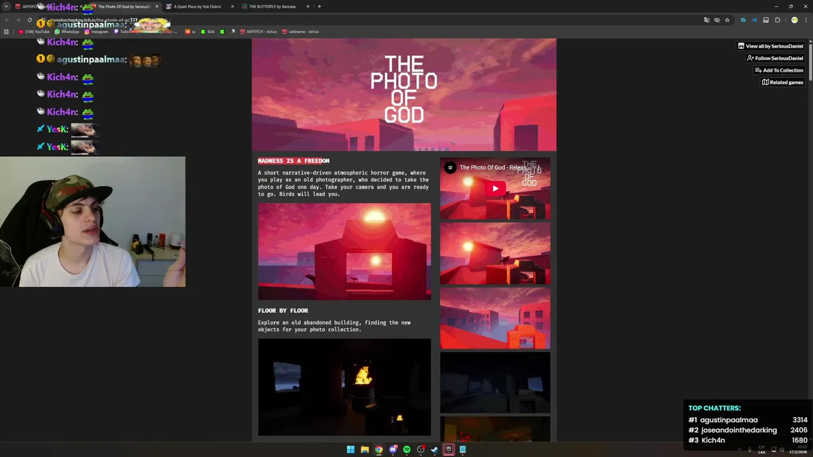Open sidebar screenshot below the YouTube video
813x457 pixels.
(495, 253)
